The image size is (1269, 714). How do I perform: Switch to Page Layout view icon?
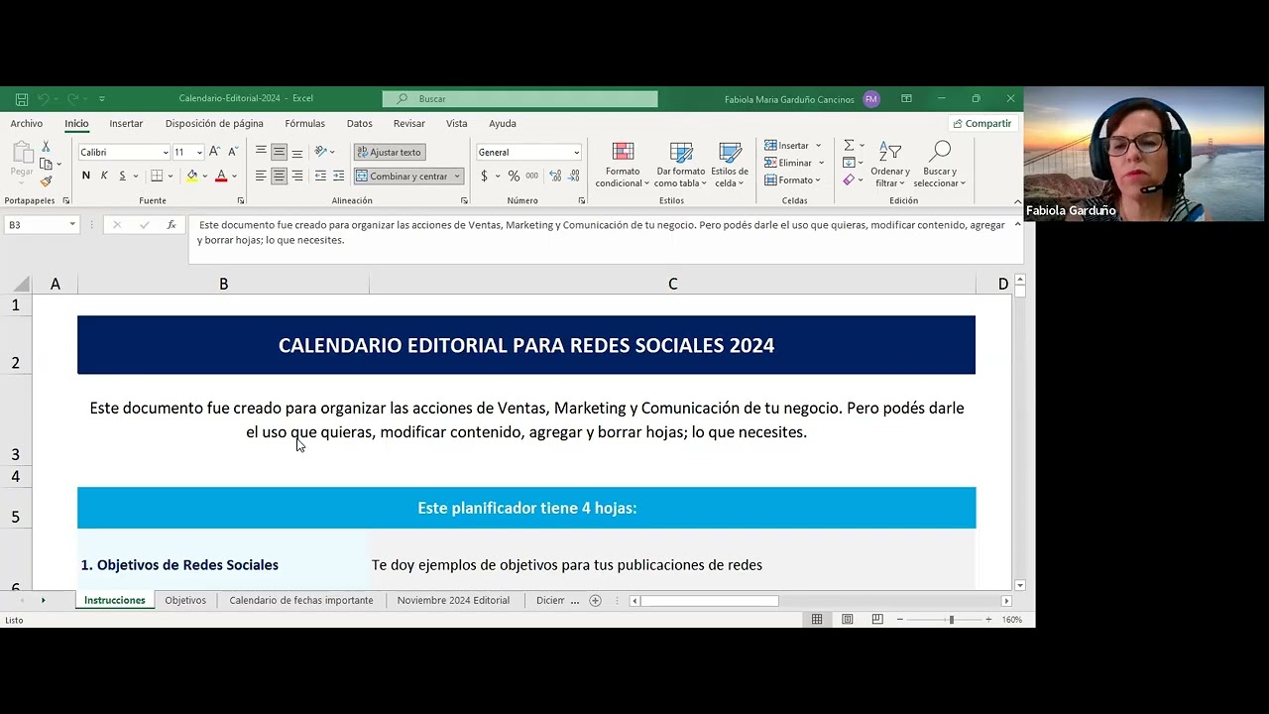point(847,620)
